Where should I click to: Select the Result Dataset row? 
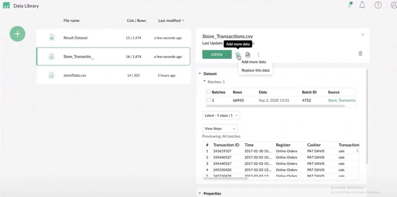(113, 38)
